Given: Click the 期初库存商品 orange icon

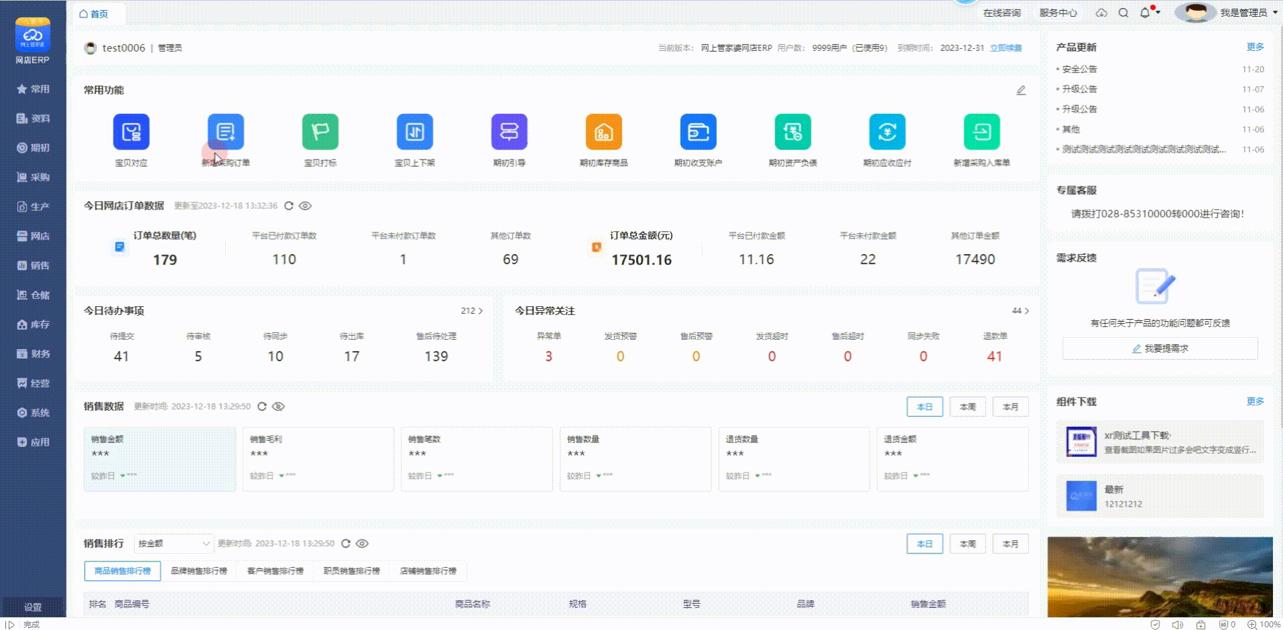Looking at the screenshot, I should point(603,132).
